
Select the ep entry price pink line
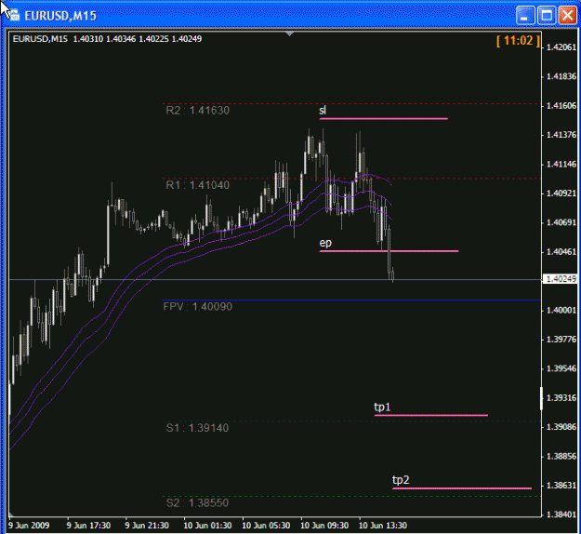[x=390, y=251]
